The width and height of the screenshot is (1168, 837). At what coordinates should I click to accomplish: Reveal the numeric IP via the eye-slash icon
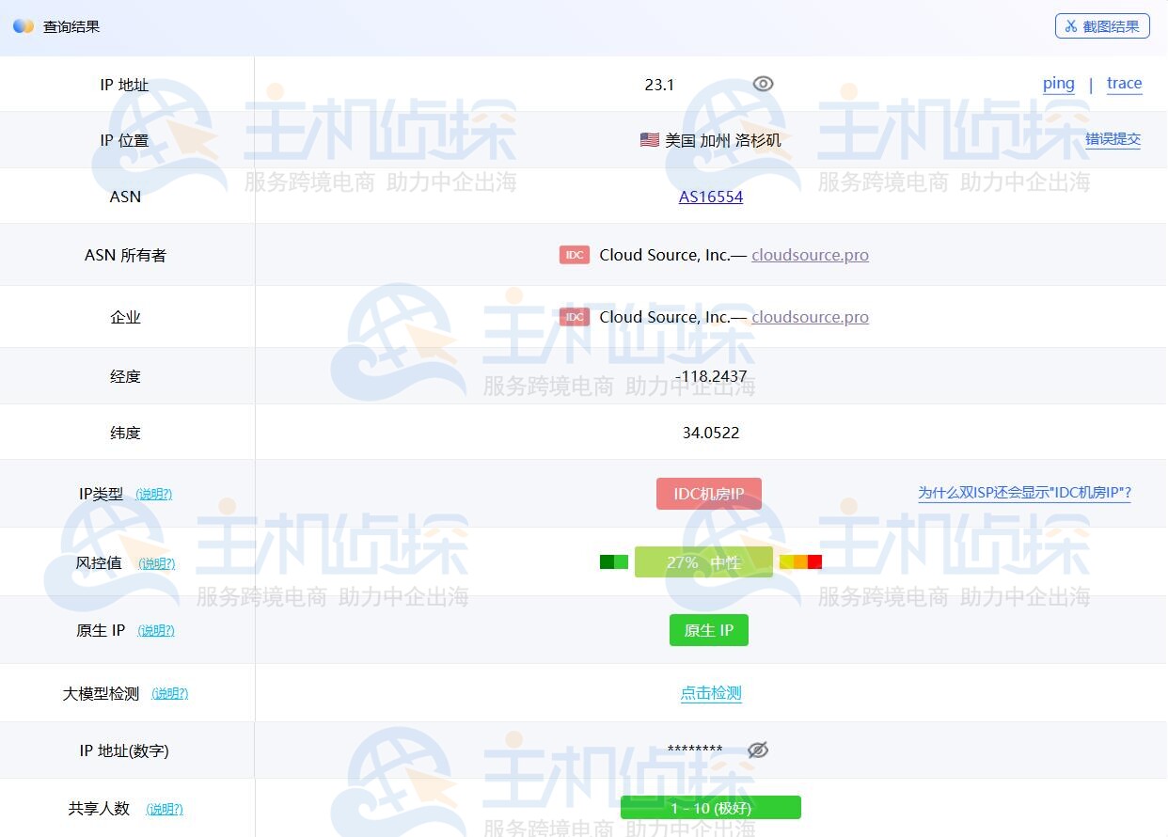pos(758,750)
